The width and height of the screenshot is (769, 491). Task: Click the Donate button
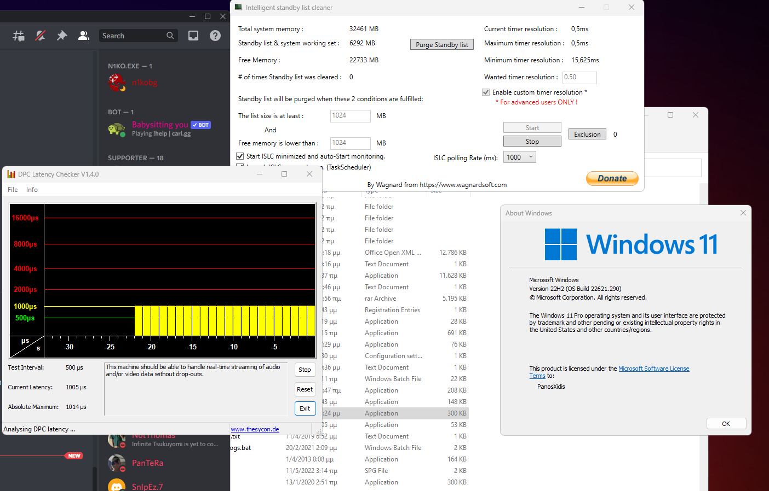click(x=612, y=179)
